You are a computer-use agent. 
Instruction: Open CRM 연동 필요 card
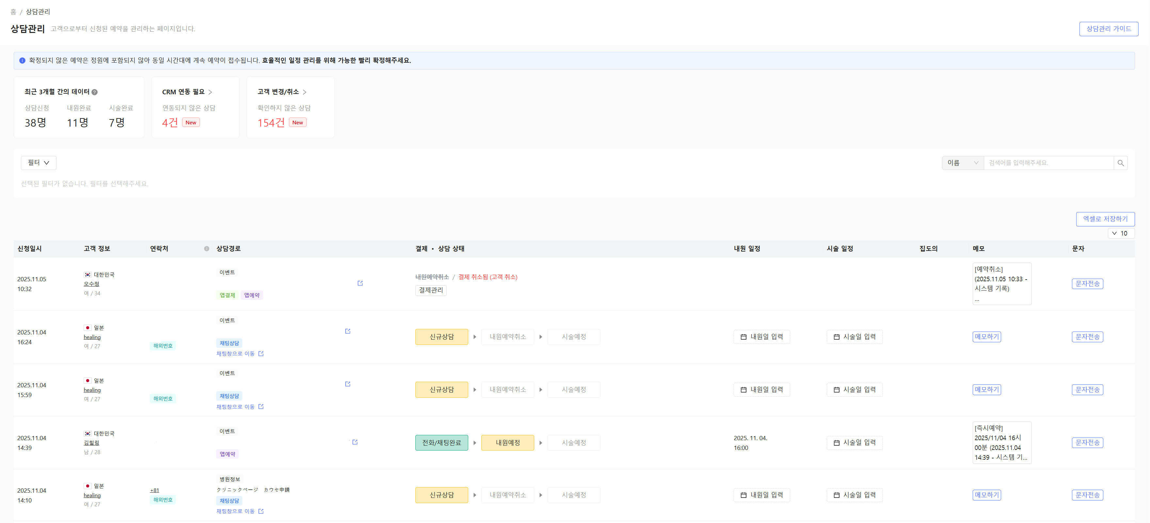[187, 91]
